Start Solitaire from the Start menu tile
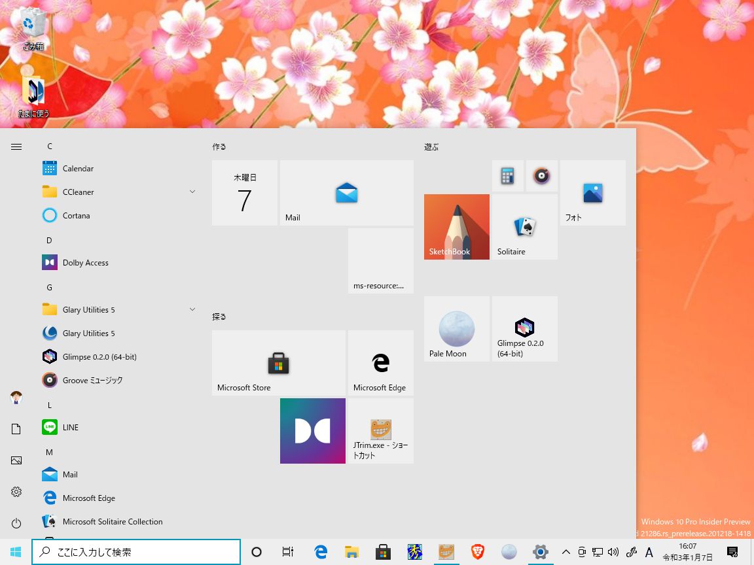 coord(524,226)
